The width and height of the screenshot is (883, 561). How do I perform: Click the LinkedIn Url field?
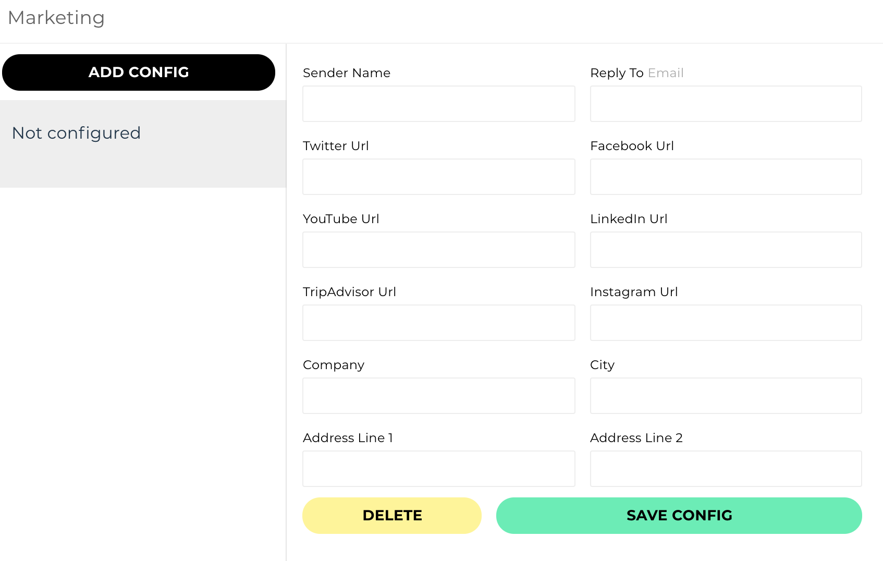726,250
